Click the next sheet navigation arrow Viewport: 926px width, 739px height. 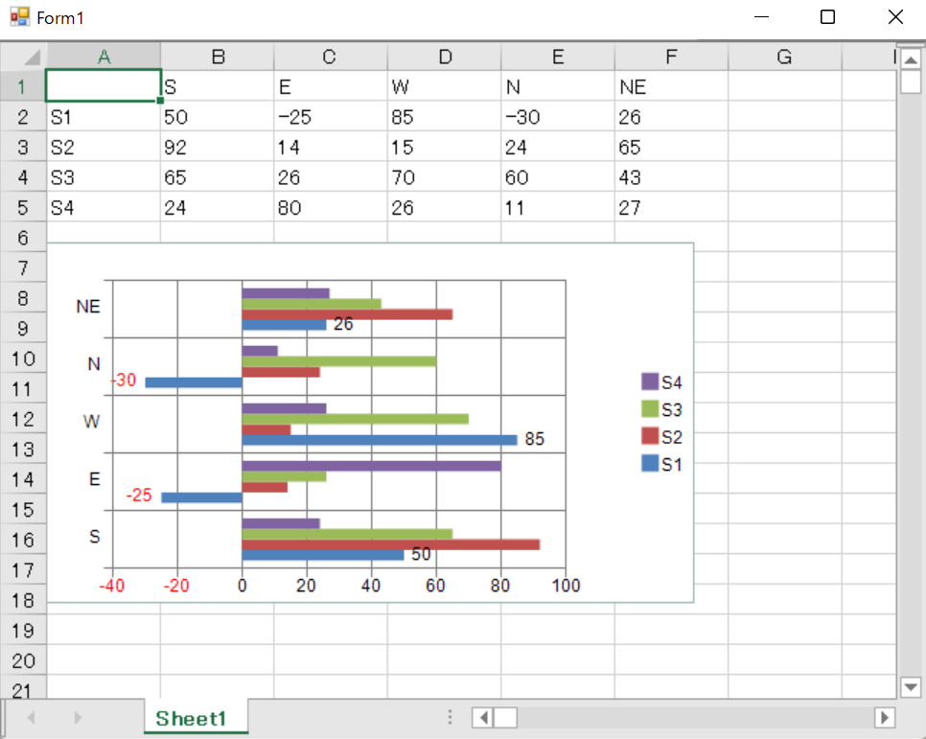(x=78, y=718)
